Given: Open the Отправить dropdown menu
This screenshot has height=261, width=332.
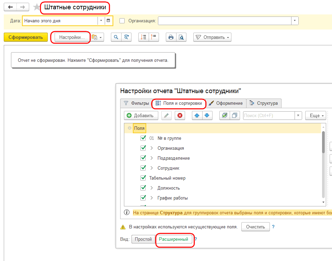Looking at the screenshot, I should [212, 37].
